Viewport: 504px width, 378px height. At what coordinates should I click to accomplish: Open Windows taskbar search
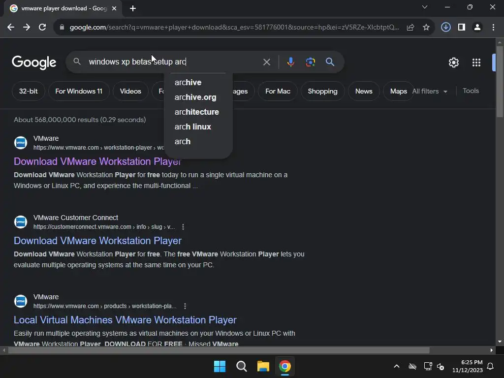241,366
